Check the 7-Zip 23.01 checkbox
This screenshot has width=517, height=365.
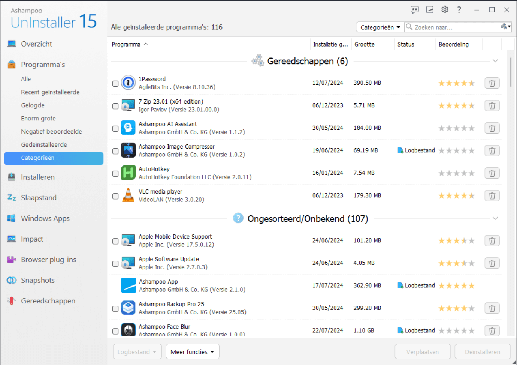(115, 106)
